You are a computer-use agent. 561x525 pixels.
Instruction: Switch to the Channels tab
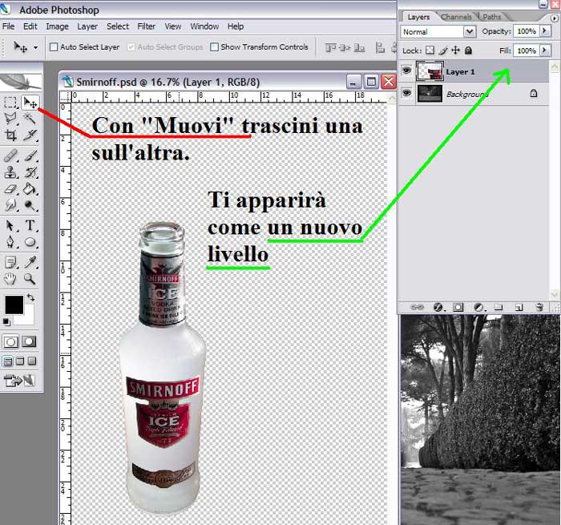pyautogui.click(x=456, y=17)
